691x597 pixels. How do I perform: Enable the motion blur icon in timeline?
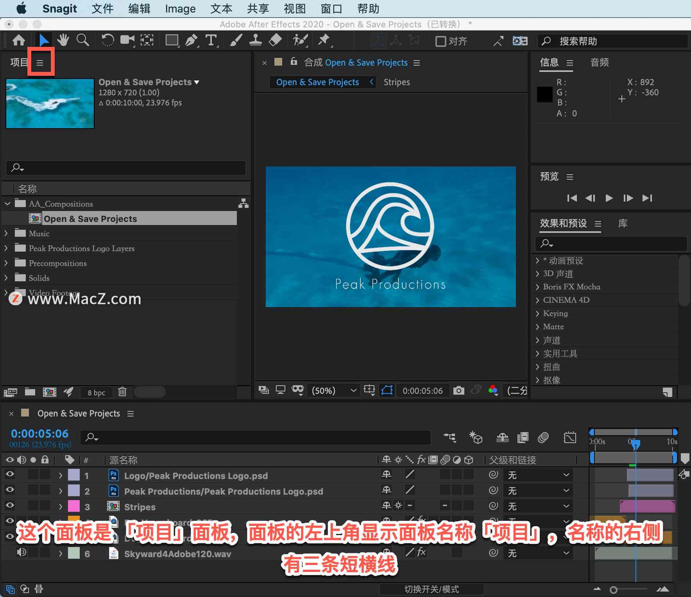tap(543, 438)
